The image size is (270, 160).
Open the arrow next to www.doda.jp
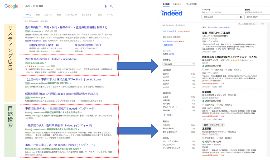[x=44, y=97]
